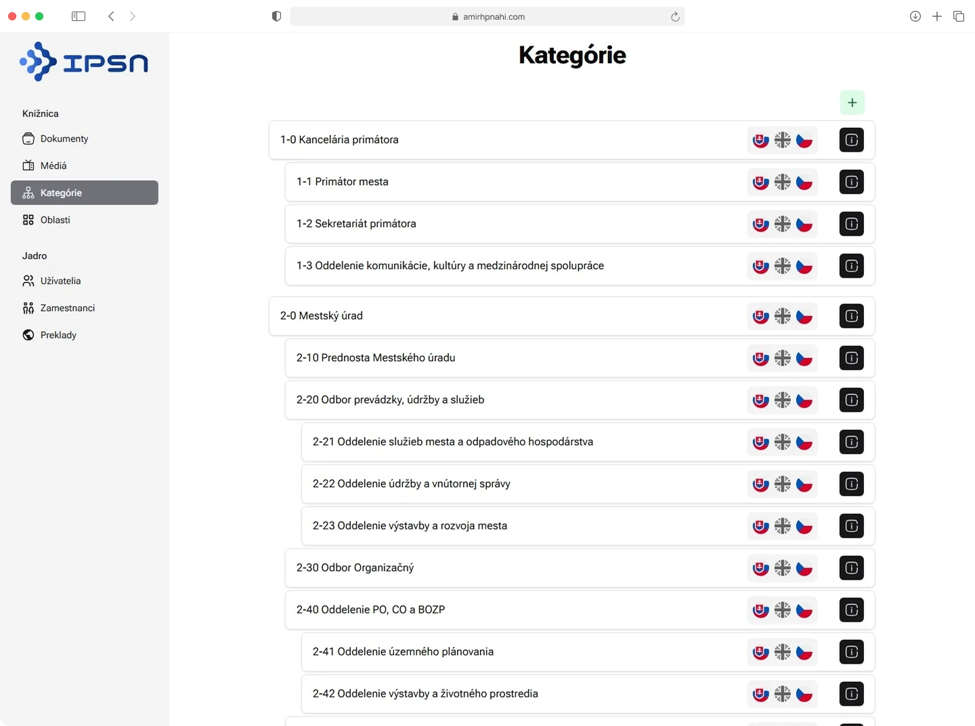Open info for 1-0 Kancelária primátora
The height and width of the screenshot is (726, 975).
851,140
